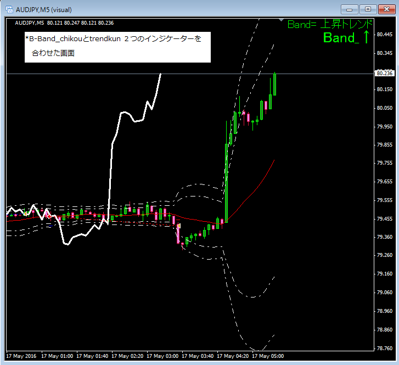This screenshot has width=399, height=365.
Task: Click the 79.855 price scale value
Action: [385, 144]
